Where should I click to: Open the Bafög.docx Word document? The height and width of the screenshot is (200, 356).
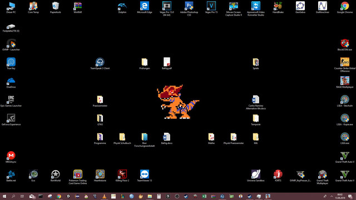click(167, 138)
